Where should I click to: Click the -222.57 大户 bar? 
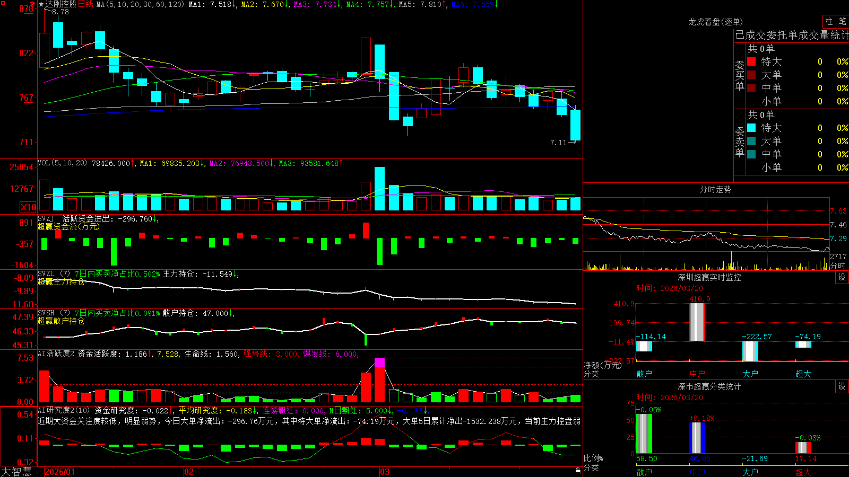(x=750, y=351)
